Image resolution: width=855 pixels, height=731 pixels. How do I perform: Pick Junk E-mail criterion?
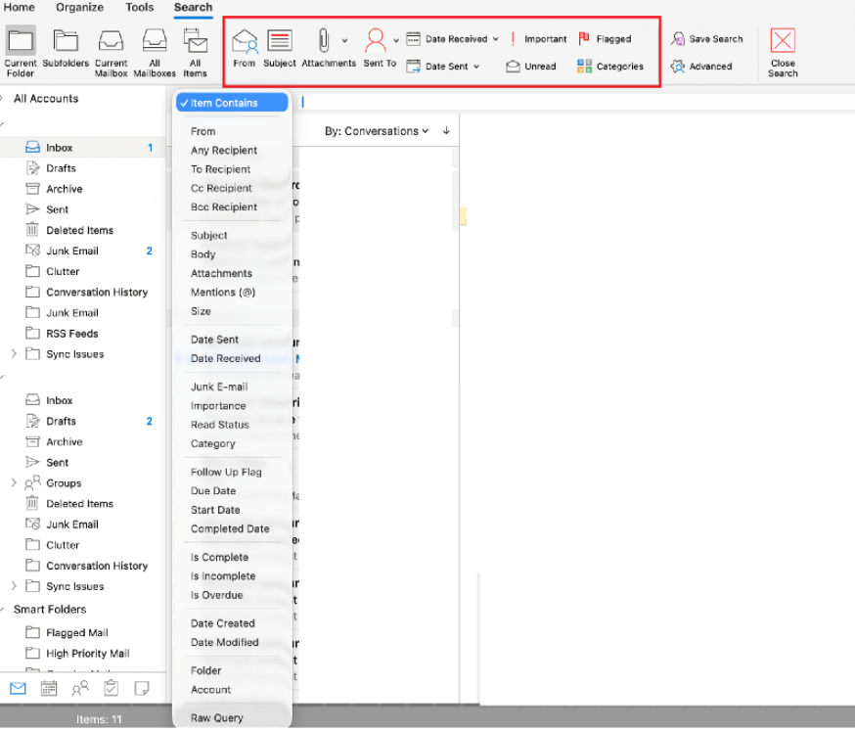pos(219,388)
